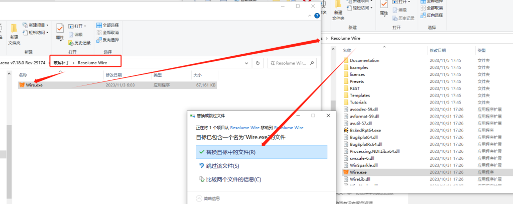Open Properties (属性) in the left window

[60, 31]
